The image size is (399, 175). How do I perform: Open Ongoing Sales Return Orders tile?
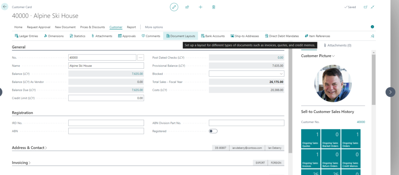[331, 159]
